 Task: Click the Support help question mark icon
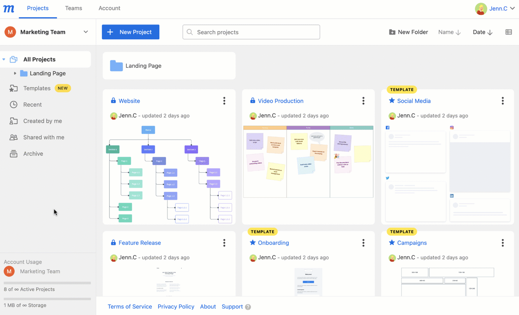248,307
